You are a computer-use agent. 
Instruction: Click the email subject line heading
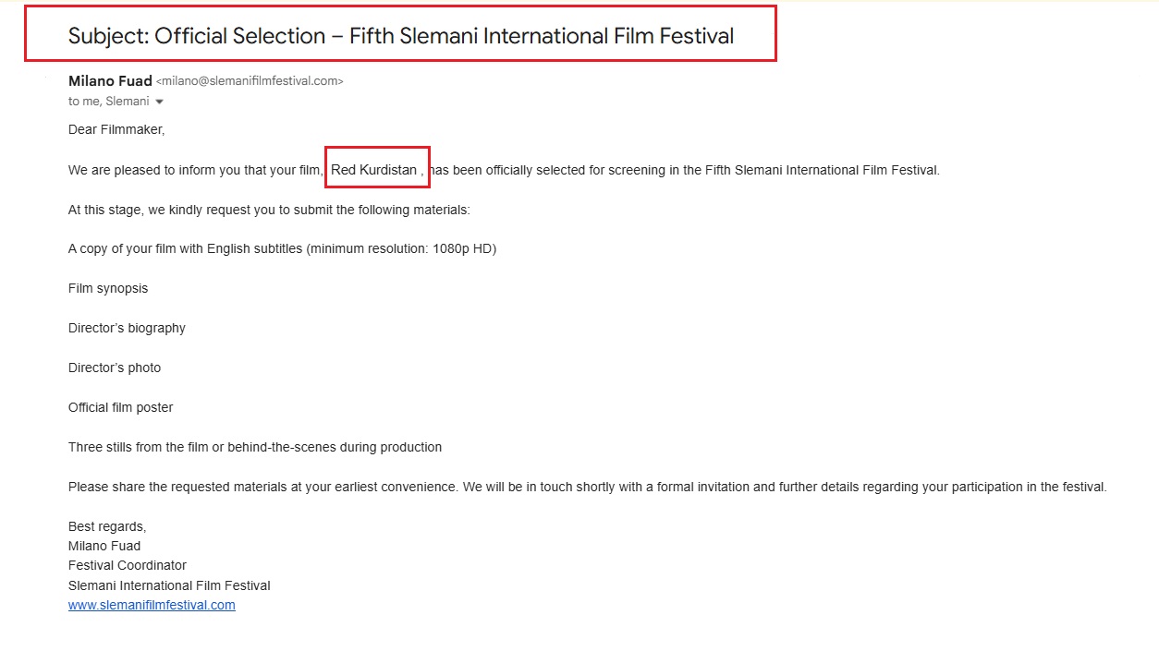(x=401, y=36)
